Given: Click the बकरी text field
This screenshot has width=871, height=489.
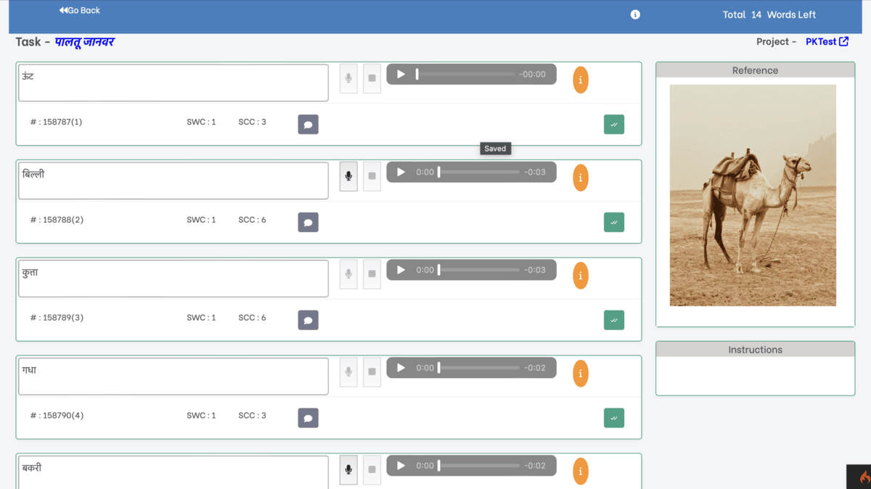Looking at the screenshot, I should tap(173, 472).
